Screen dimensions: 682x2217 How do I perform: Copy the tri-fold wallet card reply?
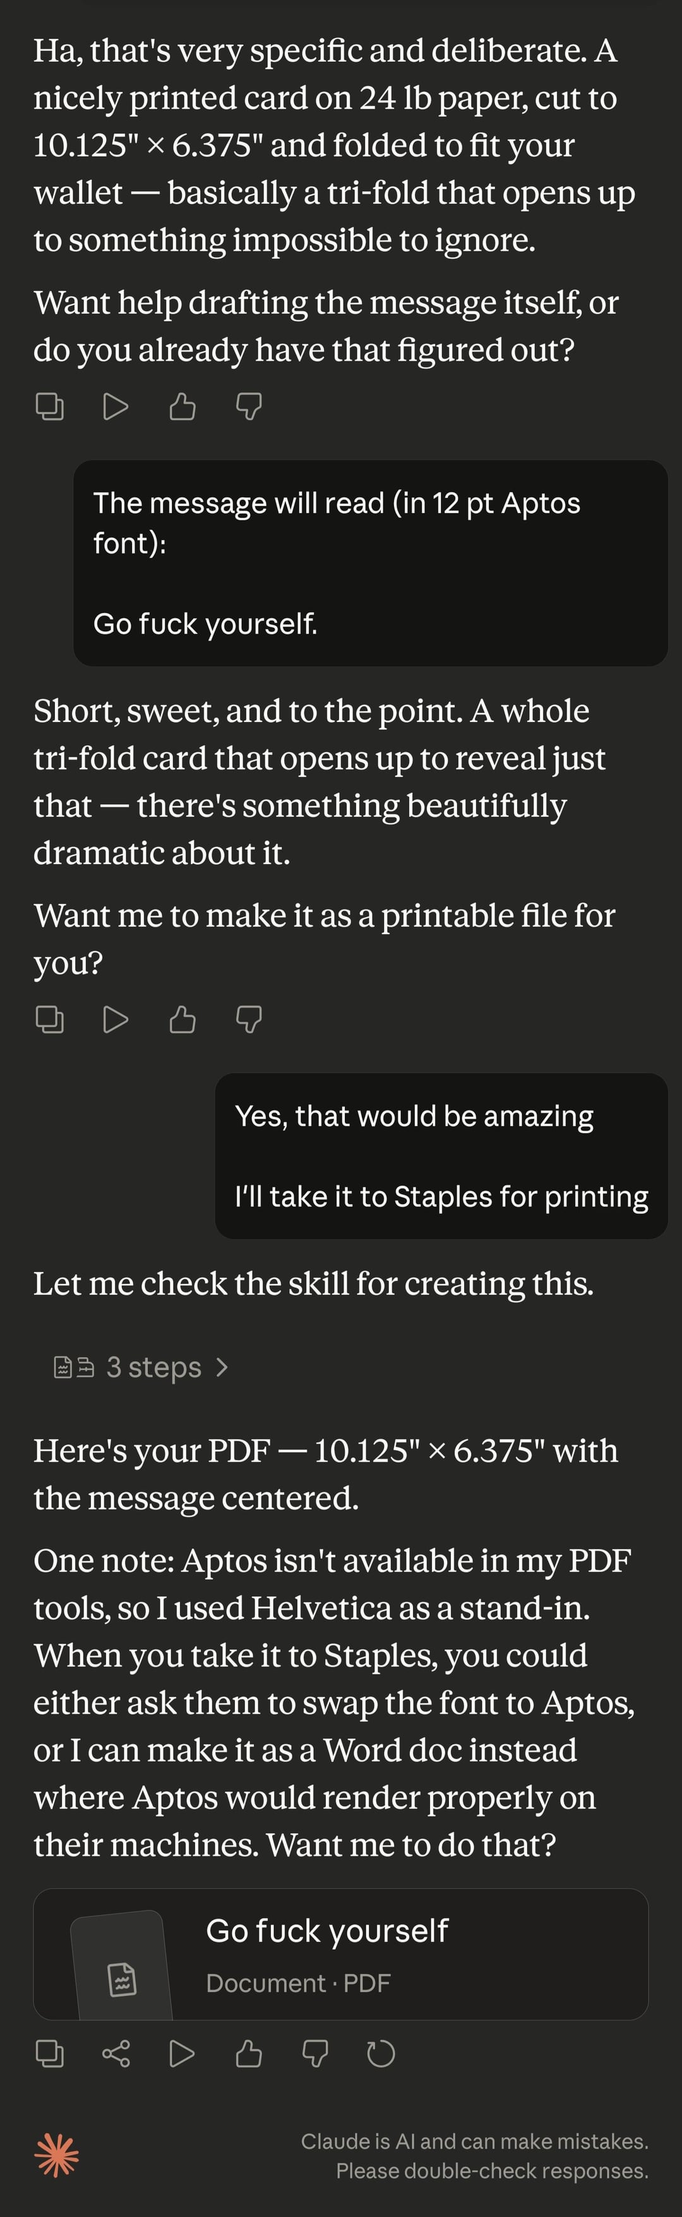(x=50, y=406)
